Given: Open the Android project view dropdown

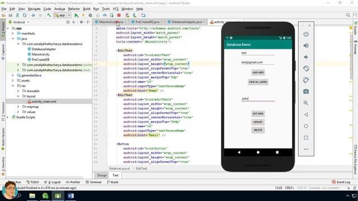Looking at the screenshot, I should 18,22.
